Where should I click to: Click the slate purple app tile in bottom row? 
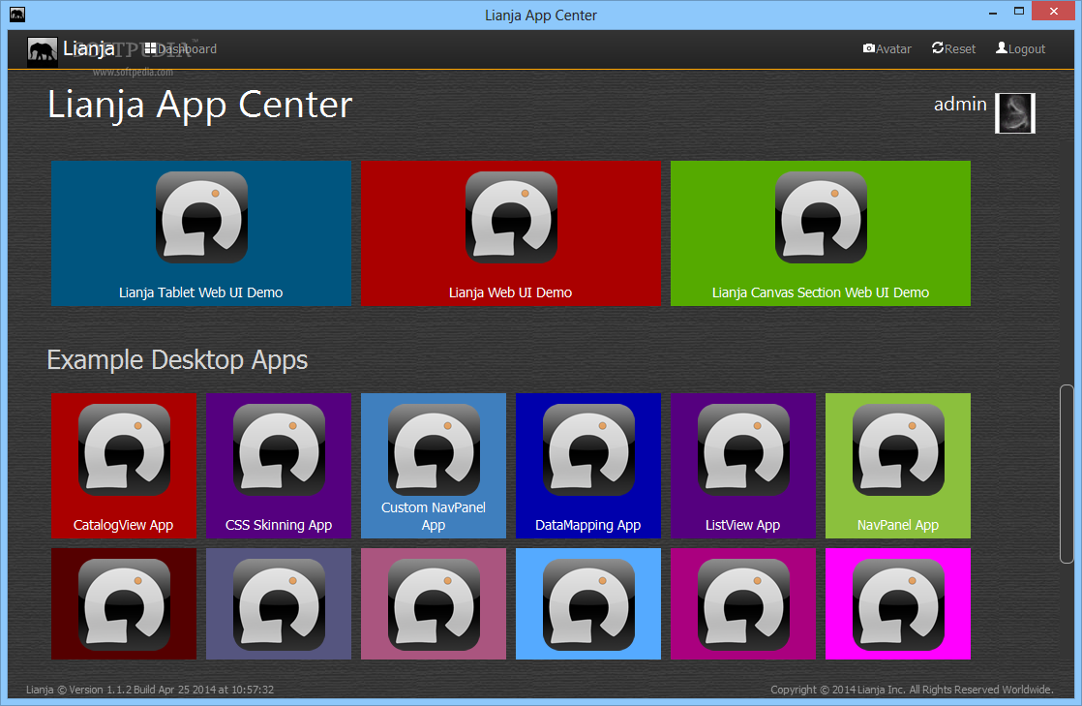pos(279,603)
